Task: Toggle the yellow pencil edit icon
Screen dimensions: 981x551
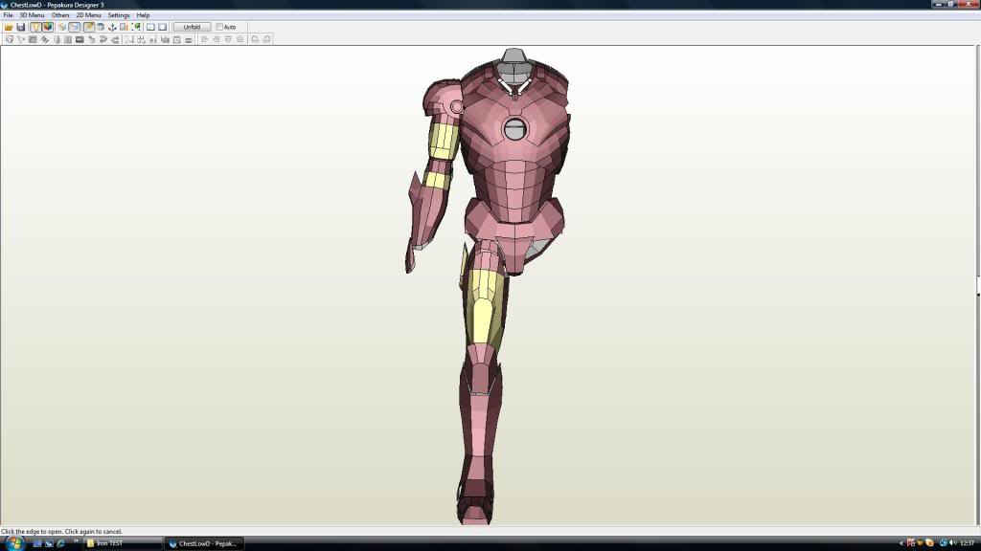Action: [x=88, y=27]
